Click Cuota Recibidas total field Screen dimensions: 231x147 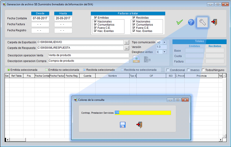click(x=215, y=56)
